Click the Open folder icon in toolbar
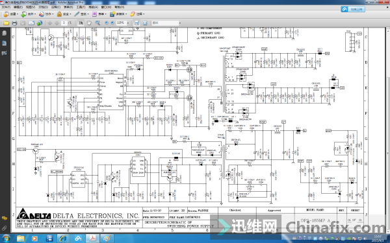The height and width of the screenshot is (243, 390). coord(6,23)
